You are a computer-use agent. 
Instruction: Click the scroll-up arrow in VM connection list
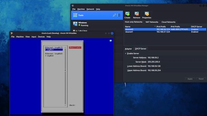click(65, 47)
